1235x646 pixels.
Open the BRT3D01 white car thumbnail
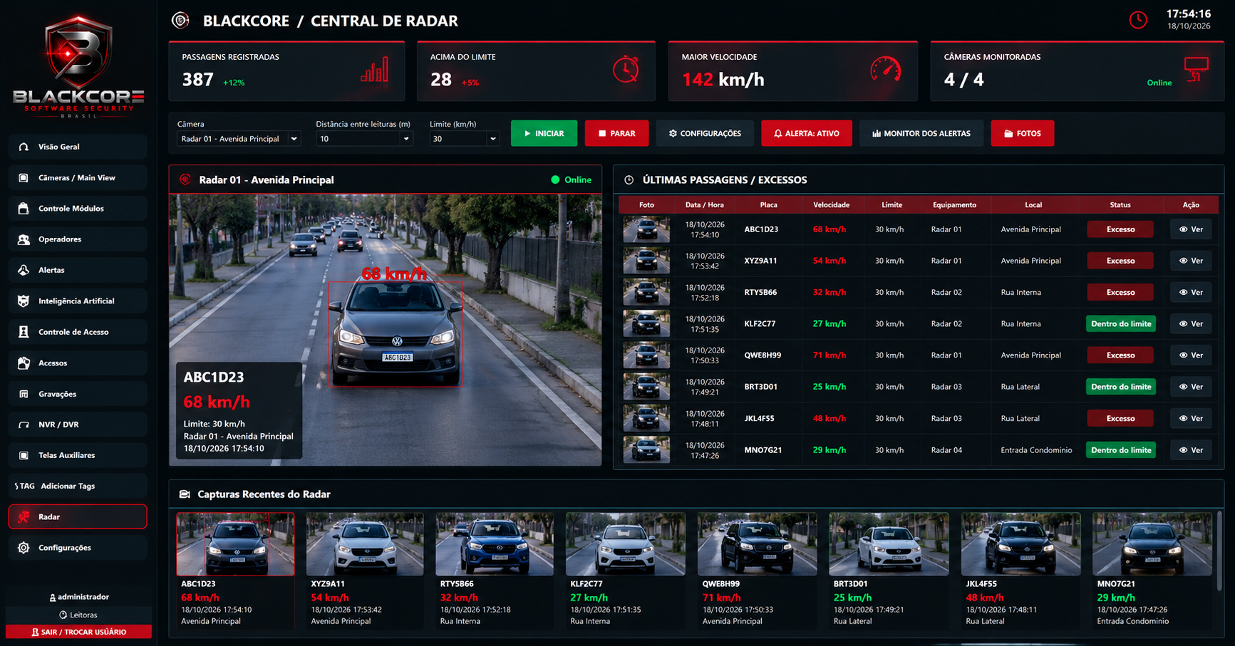point(889,544)
